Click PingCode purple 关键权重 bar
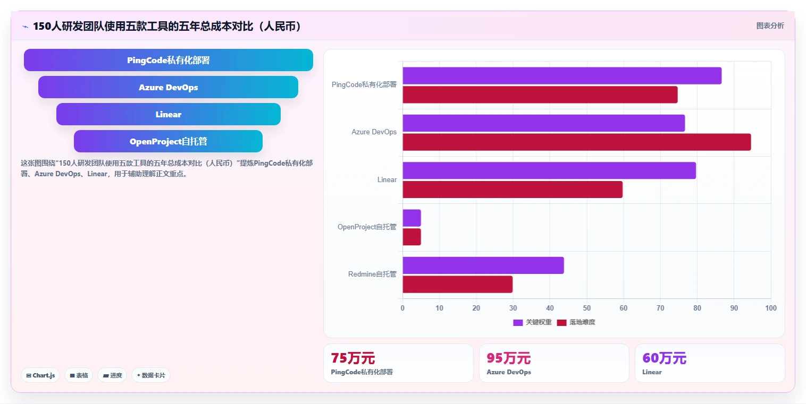This screenshot has height=404, width=806. coord(562,75)
